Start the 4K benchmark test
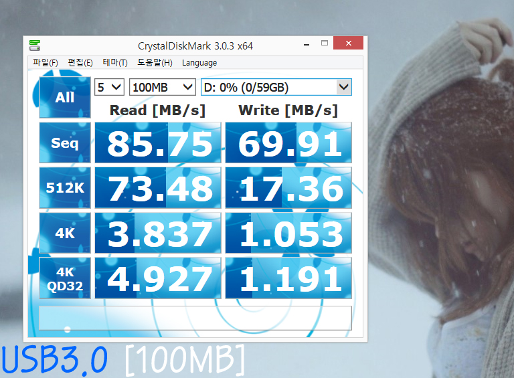Image resolution: width=514 pixels, height=378 pixels. coord(65,233)
